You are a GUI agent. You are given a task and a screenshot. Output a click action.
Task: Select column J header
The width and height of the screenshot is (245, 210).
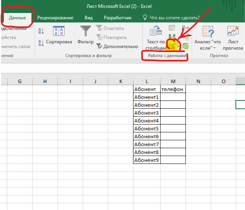(95, 81)
